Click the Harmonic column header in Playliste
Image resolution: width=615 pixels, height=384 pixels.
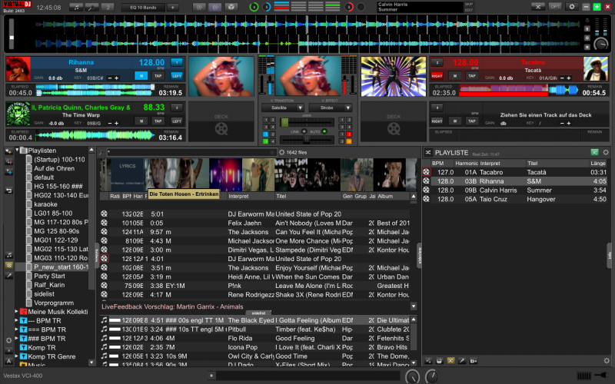(467, 163)
